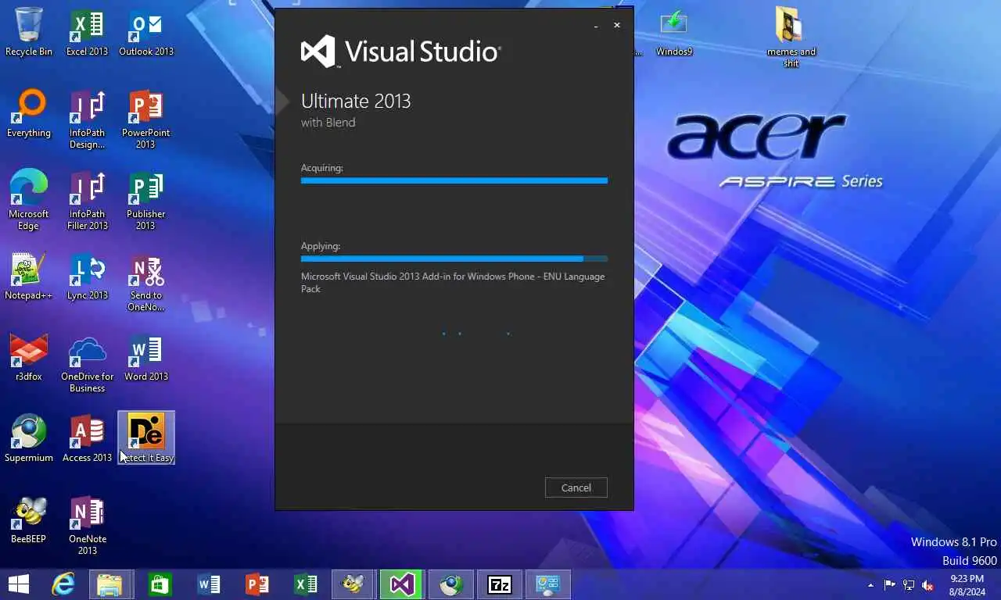This screenshot has width=1001, height=600.
Task: Select the memes folder on desktop
Action: coord(791,37)
